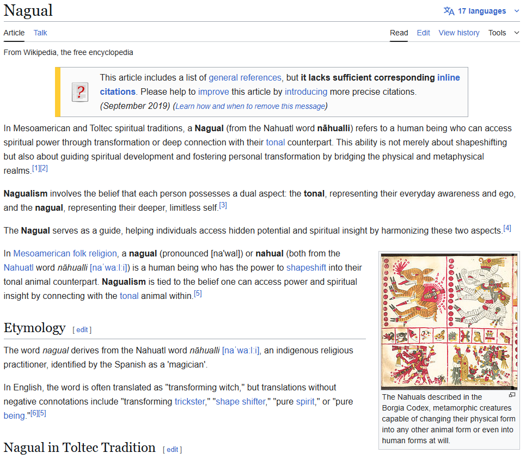Click the language translate icon
Screen dimensions: 526x459
(449, 10)
